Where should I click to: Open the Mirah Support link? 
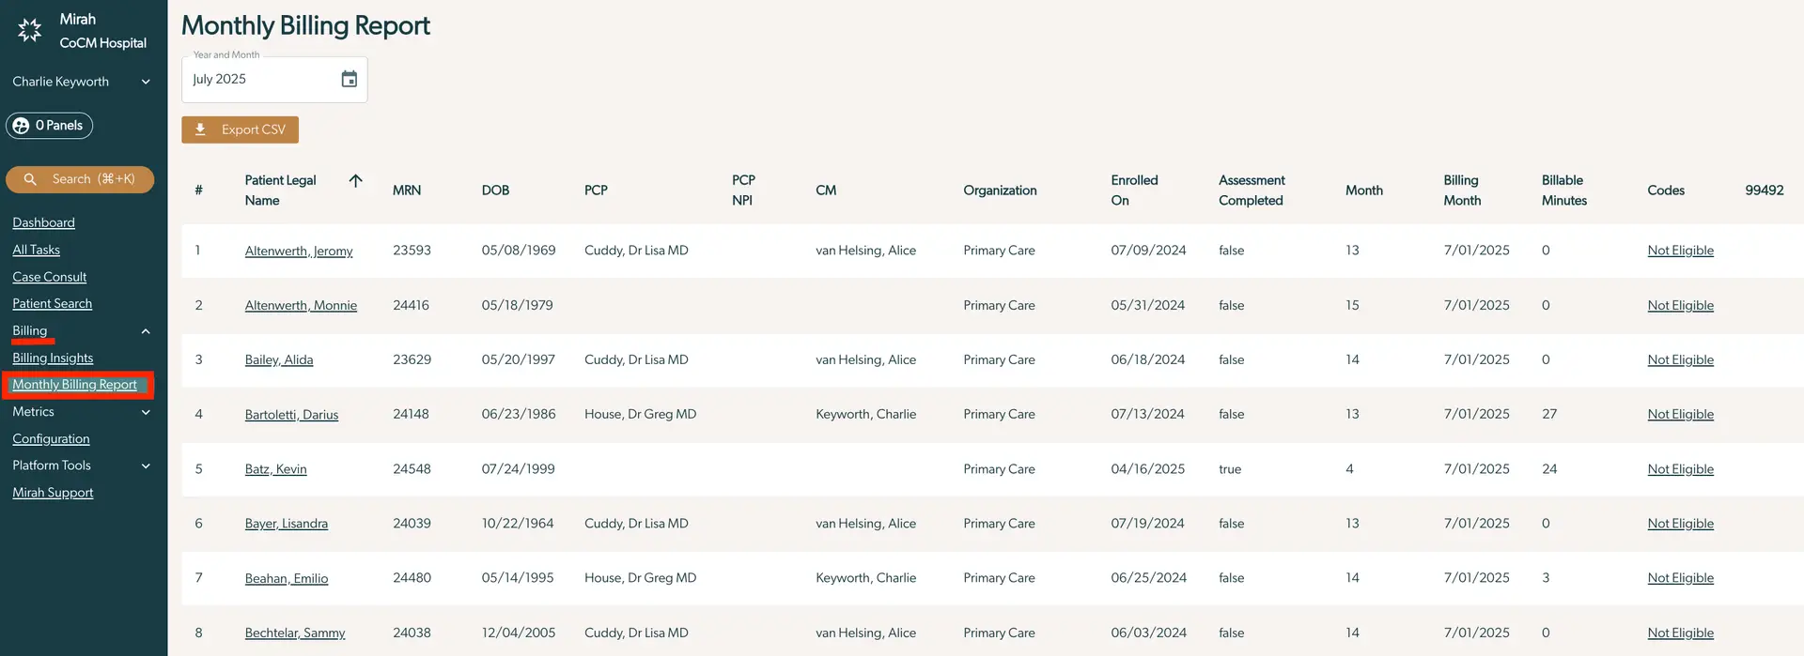(x=53, y=493)
